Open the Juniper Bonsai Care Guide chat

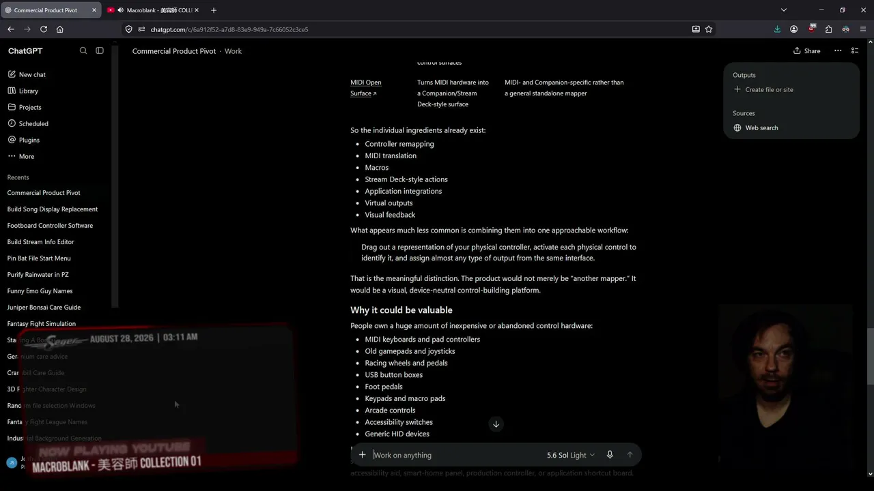[44, 308]
